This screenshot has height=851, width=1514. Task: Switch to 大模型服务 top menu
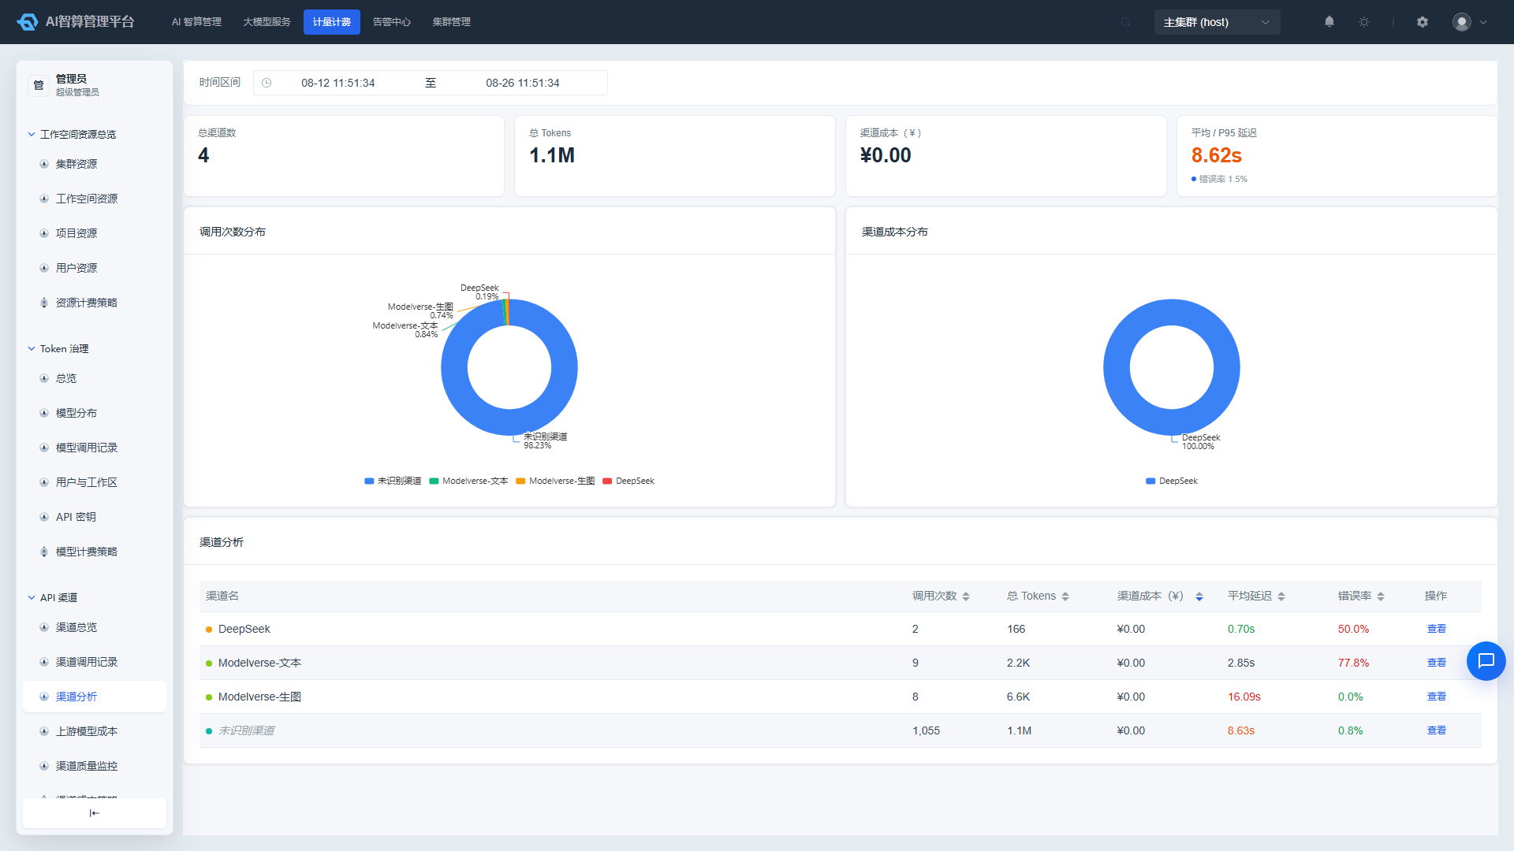point(267,22)
